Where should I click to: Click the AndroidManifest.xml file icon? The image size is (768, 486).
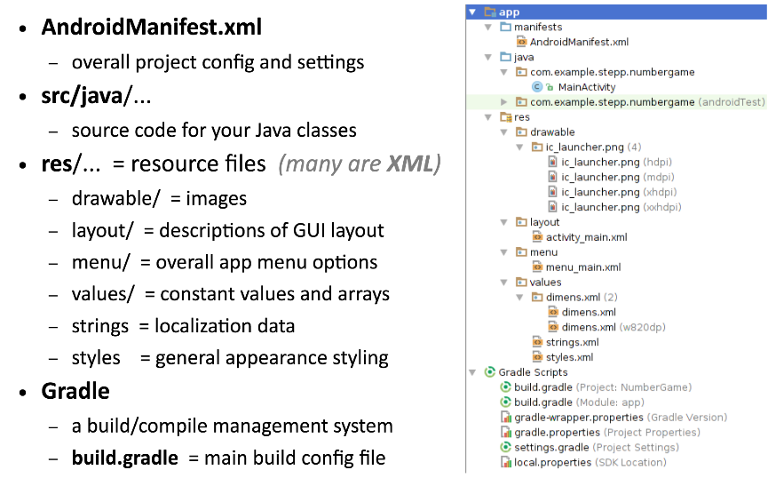[x=522, y=42]
